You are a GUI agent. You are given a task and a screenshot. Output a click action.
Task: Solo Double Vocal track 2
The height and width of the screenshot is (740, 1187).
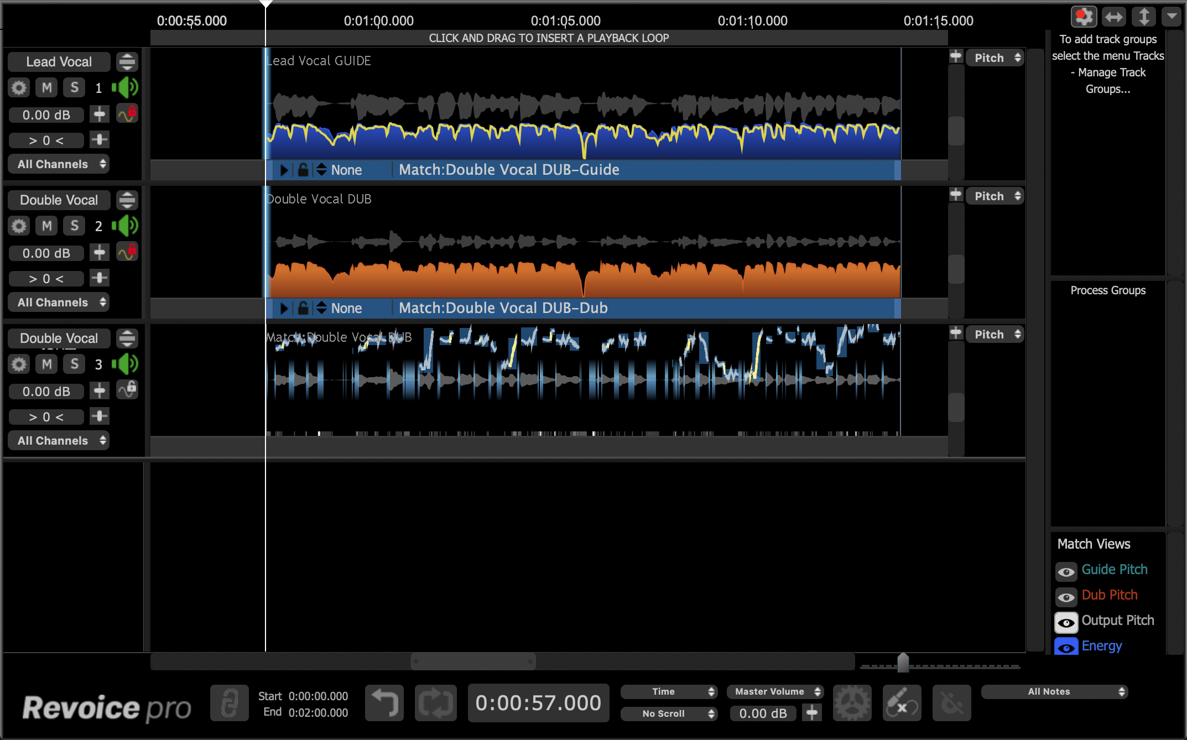[x=74, y=226]
